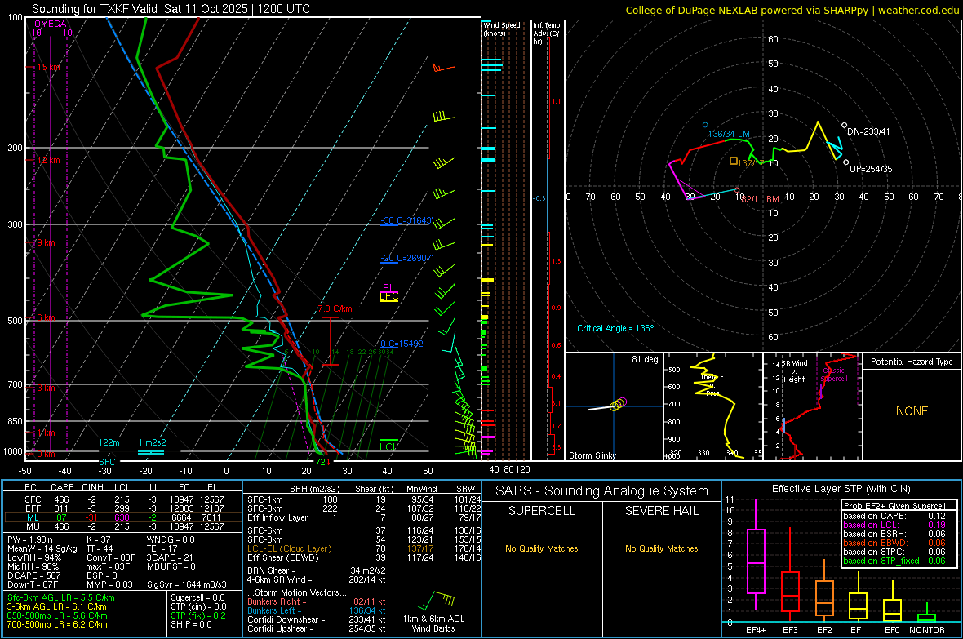Click the SR Wind v. Height label
Viewport: 963px width, 639px height.
pyautogui.click(x=795, y=371)
